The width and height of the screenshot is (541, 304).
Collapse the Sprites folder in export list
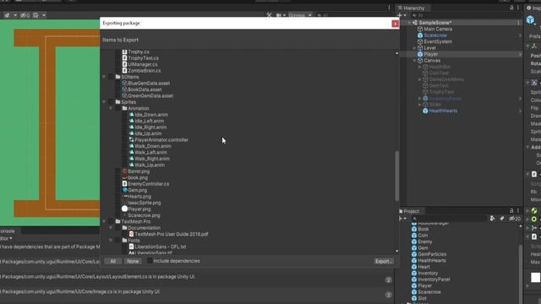(104, 102)
